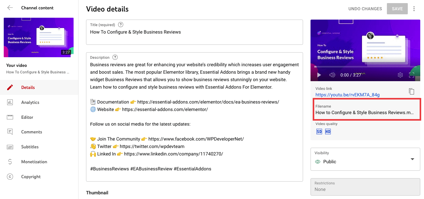Open video player settings gear

pyautogui.click(x=400, y=75)
